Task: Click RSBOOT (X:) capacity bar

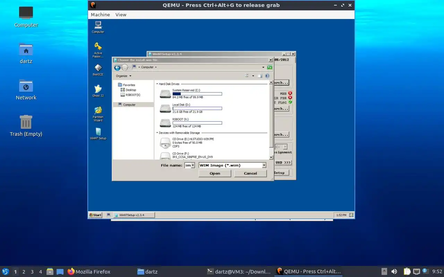Action: click(x=197, y=123)
